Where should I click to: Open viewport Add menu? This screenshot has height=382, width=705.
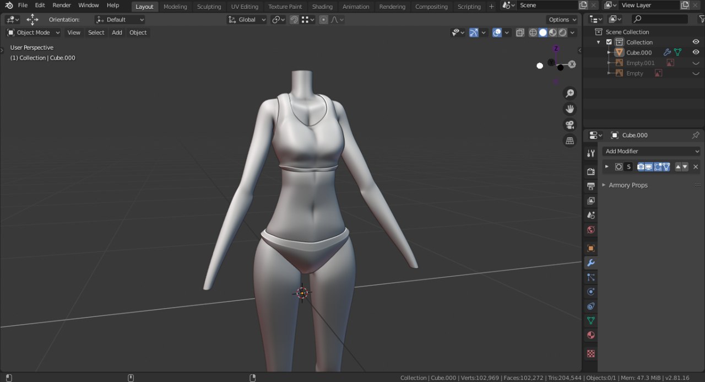pos(117,33)
